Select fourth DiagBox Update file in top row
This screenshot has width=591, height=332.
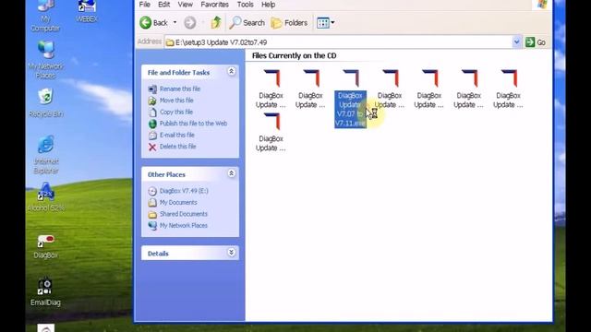coord(390,89)
